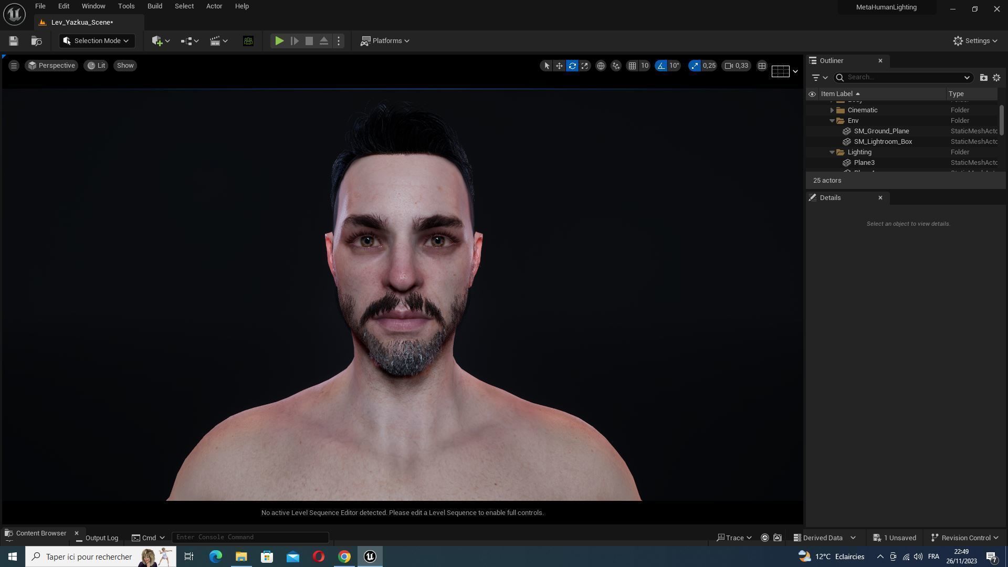This screenshot has width=1008, height=567.
Task: Open the Platforms dropdown
Action: 385,41
